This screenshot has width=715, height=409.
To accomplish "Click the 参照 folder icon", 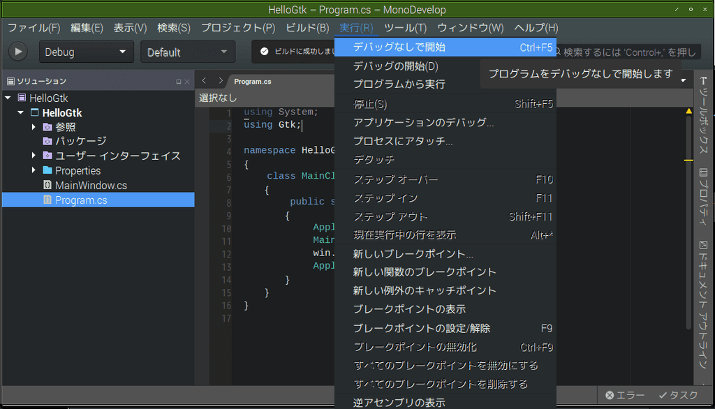I will [x=47, y=127].
